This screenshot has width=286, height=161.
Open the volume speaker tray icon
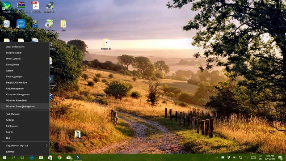[246, 157]
